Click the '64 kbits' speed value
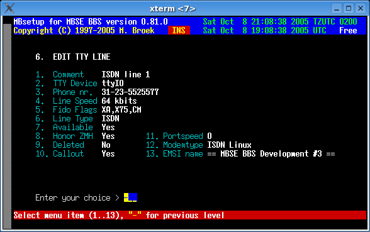Image resolution: width=370 pixels, height=232 pixels. pos(119,101)
